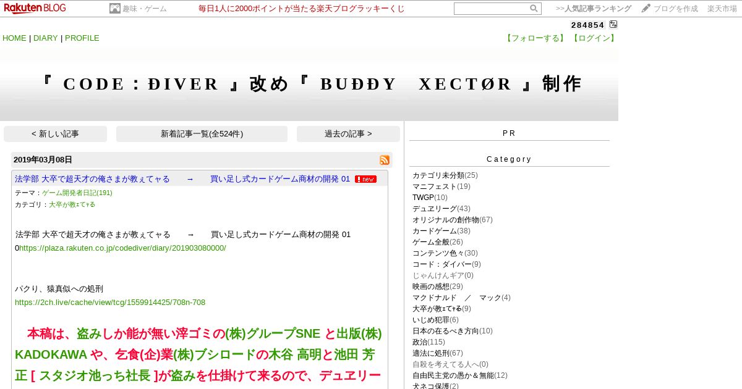Open category コード：ダイバー
742x389 pixels.
point(442,264)
